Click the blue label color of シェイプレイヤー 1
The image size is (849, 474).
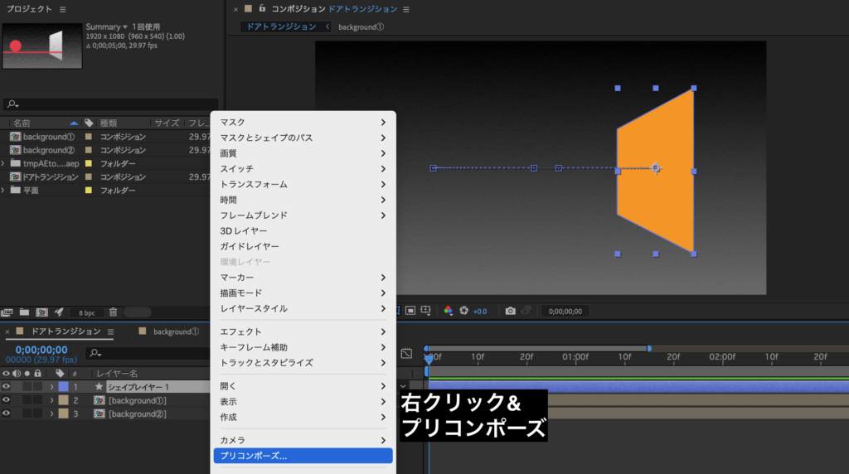tap(63, 387)
